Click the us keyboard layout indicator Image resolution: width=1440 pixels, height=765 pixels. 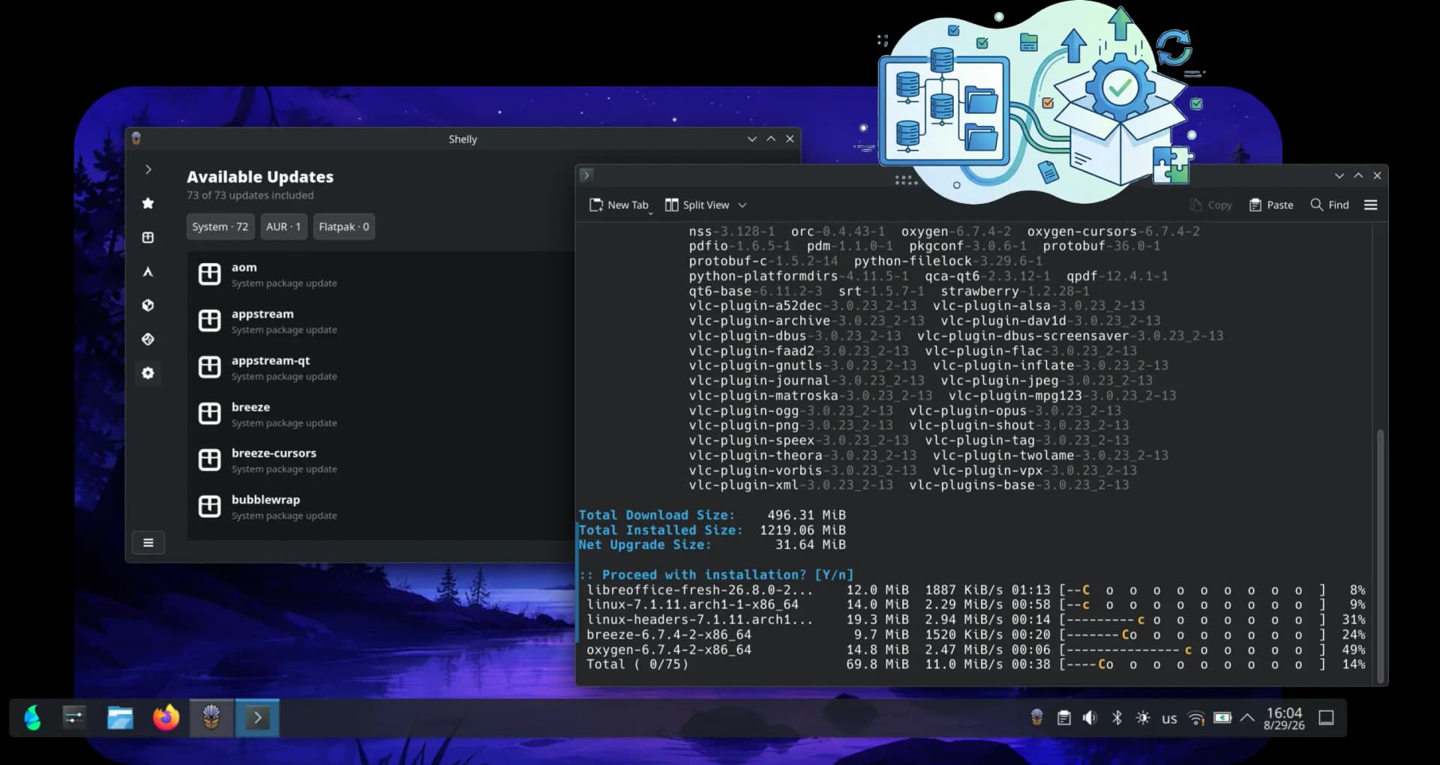point(1169,719)
